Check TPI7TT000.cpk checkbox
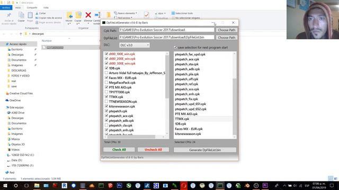339x190 pixels. tap(106, 92)
